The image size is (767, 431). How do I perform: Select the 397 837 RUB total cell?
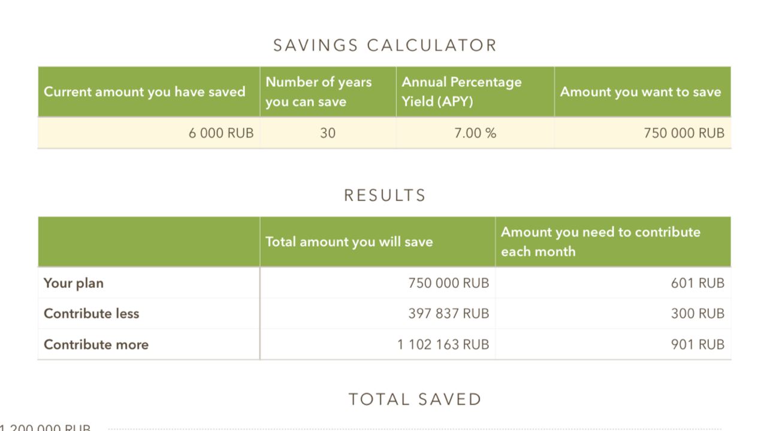378,314
